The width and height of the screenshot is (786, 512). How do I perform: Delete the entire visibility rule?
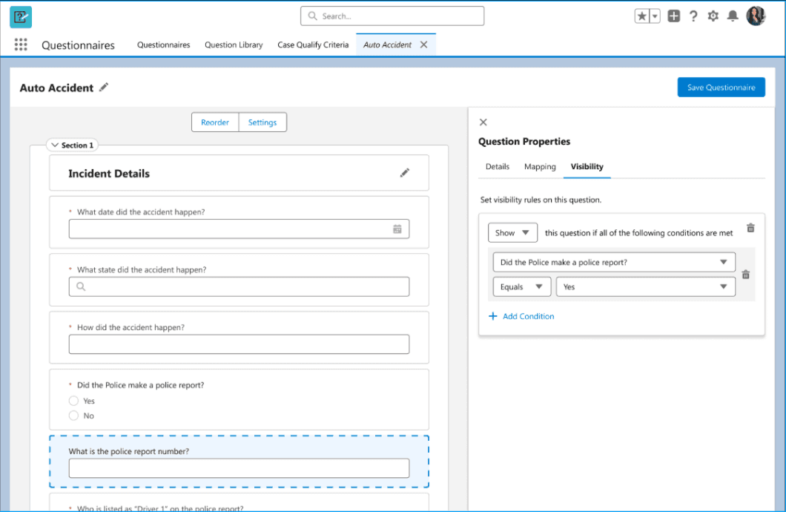750,228
